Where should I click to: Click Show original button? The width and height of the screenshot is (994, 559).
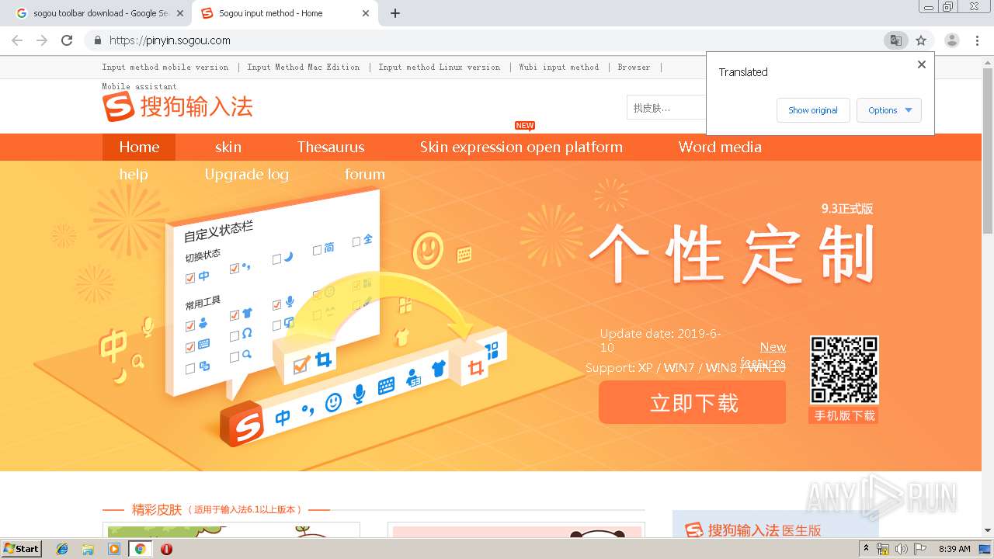(813, 110)
